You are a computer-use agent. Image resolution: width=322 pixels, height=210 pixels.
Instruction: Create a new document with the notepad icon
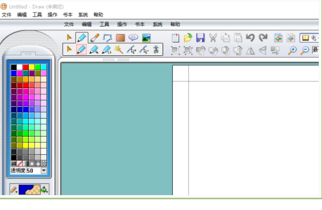click(x=175, y=38)
